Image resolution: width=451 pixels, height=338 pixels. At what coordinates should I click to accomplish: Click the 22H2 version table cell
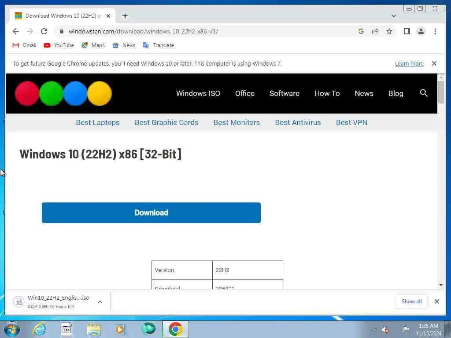[248, 270]
